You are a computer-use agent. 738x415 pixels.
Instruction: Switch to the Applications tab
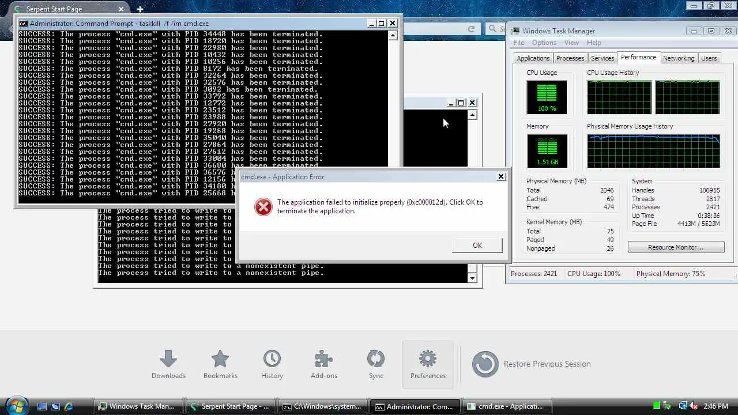pyautogui.click(x=533, y=58)
